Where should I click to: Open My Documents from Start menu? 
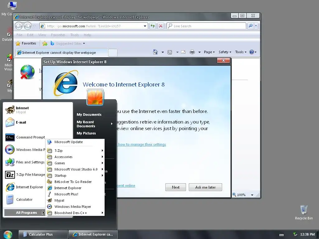tap(89, 115)
